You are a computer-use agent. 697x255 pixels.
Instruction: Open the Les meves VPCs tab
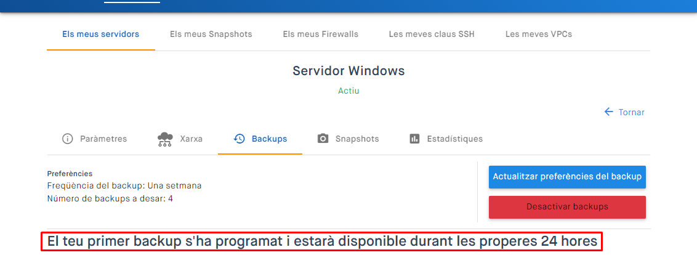[539, 34]
